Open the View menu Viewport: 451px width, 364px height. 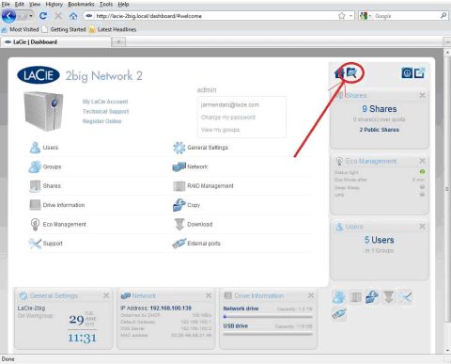tap(35, 4)
